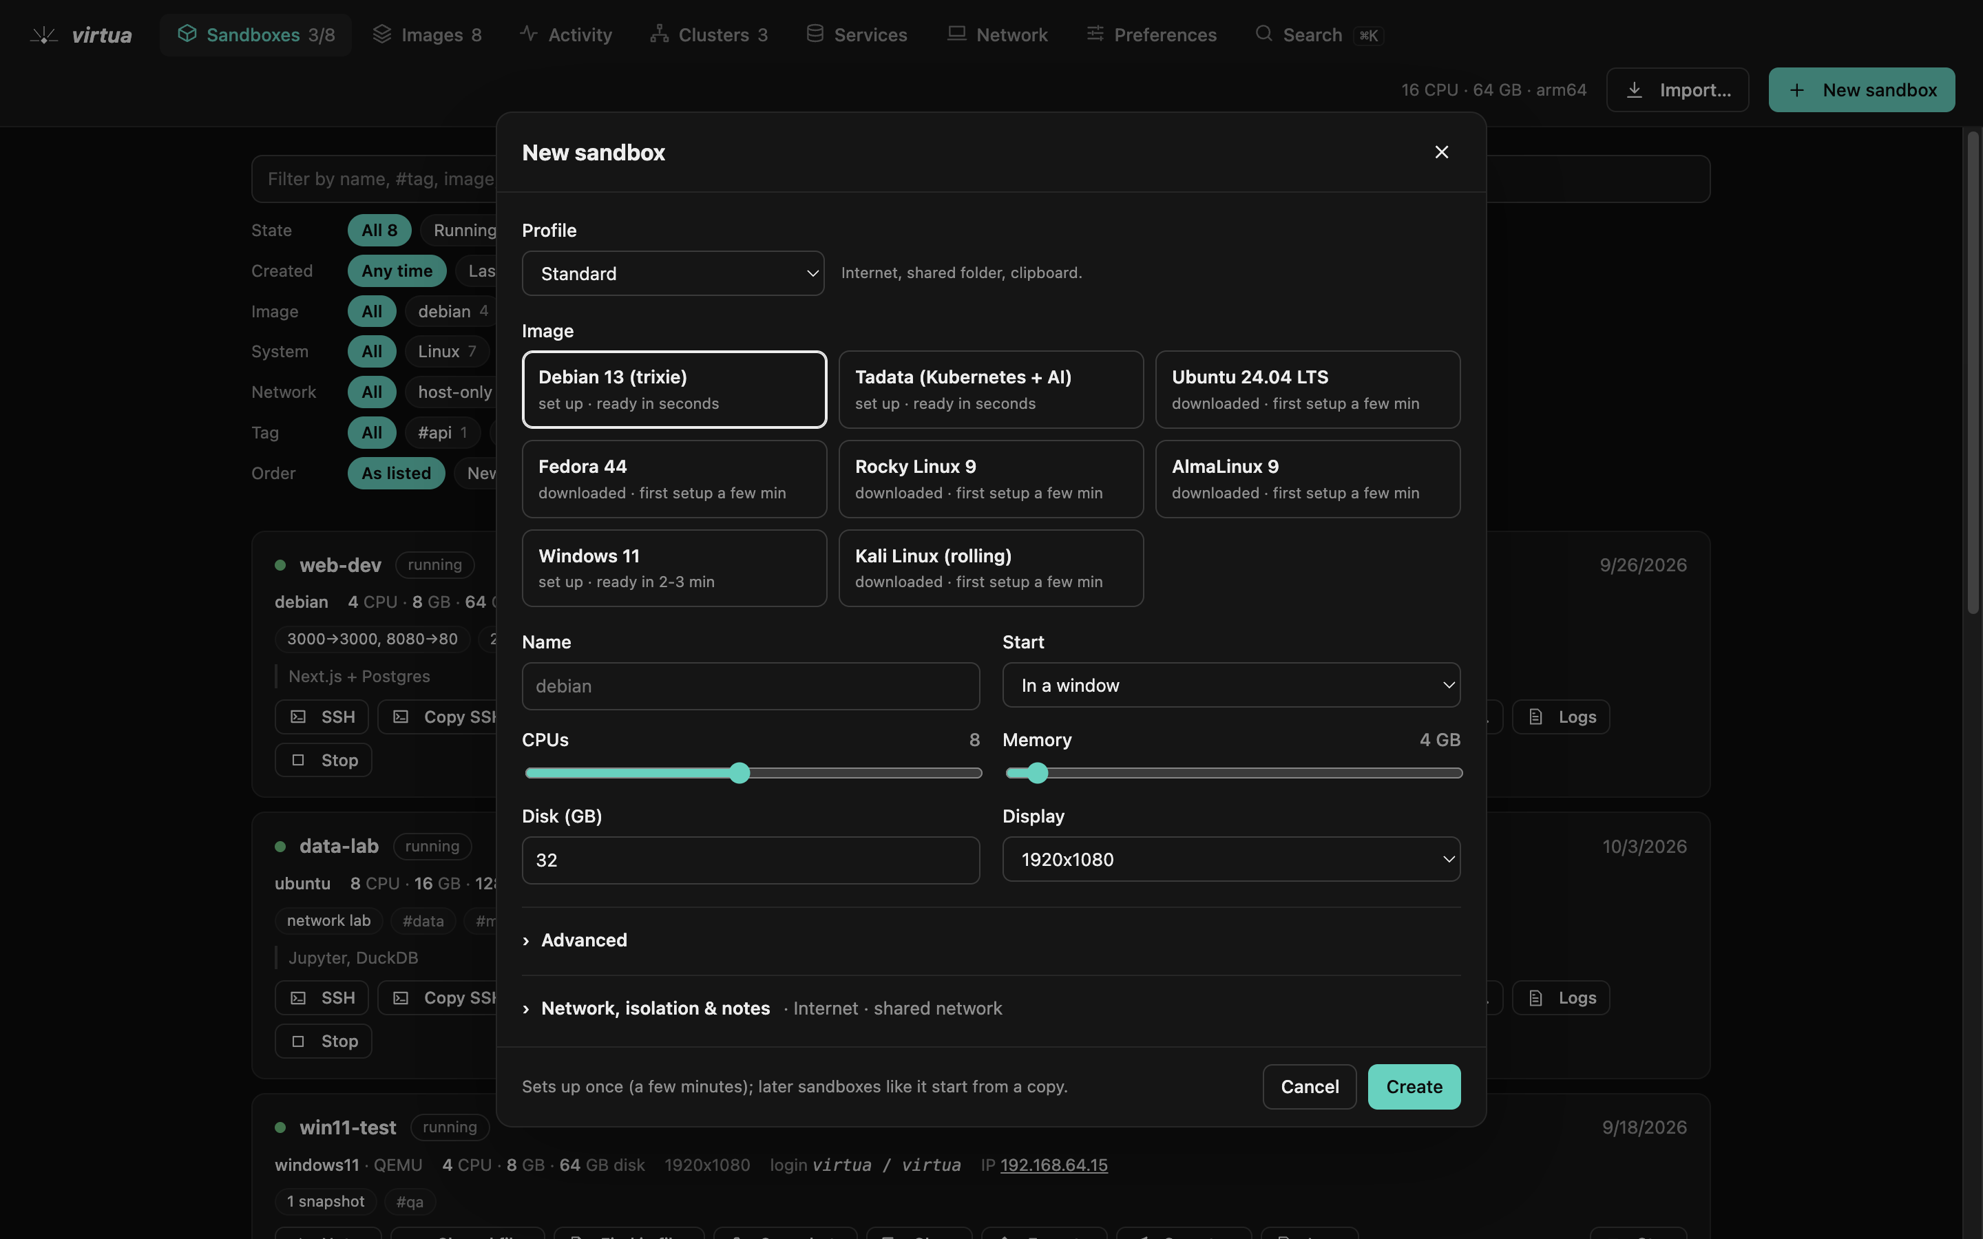Open the Preferences tab
Screen dimensions: 1983x1239
[x=1151, y=34]
